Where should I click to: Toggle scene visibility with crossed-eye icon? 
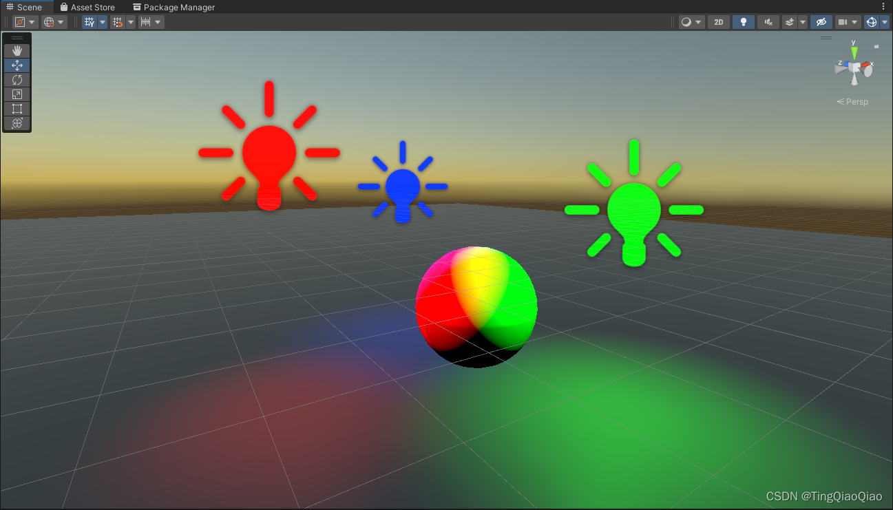(x=821, y=21)
